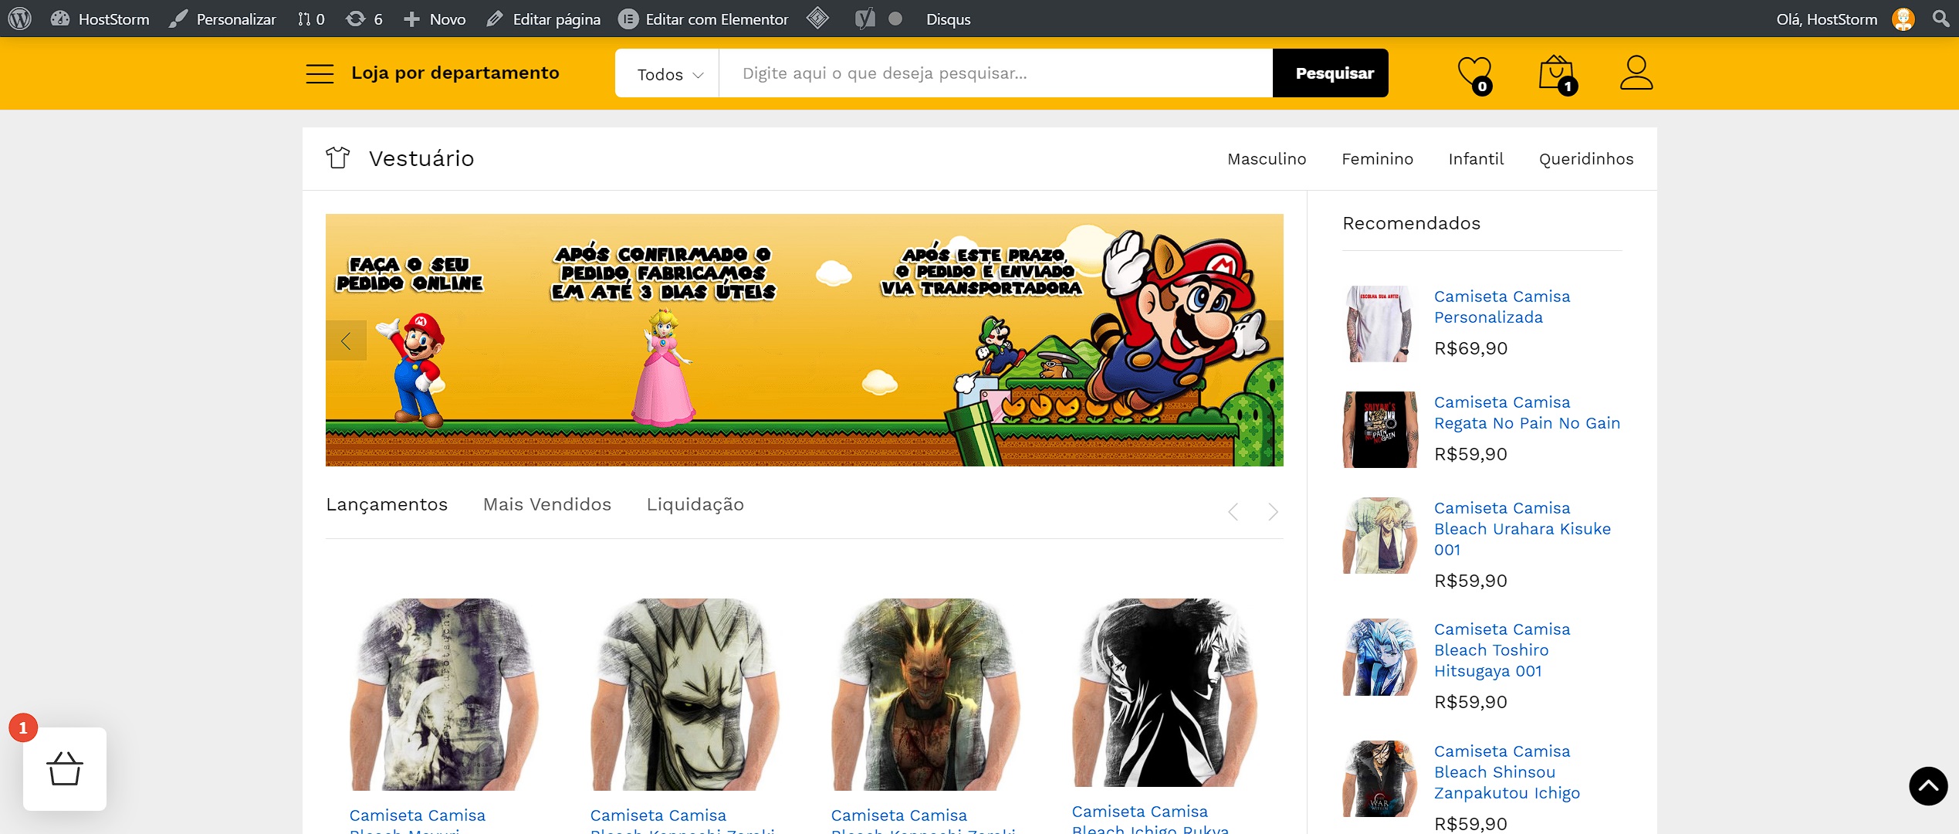Click the t-shirt icon next to Vestuário
Screen dimensions: 1959x834
coord(338,158)
